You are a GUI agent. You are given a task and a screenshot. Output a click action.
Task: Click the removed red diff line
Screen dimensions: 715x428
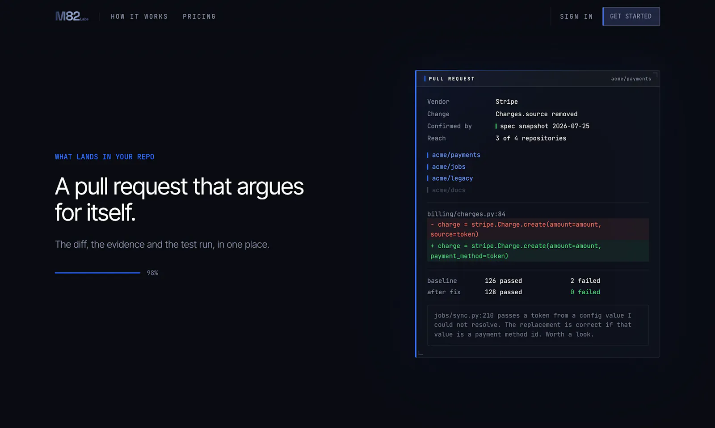[x=538, y=229]
